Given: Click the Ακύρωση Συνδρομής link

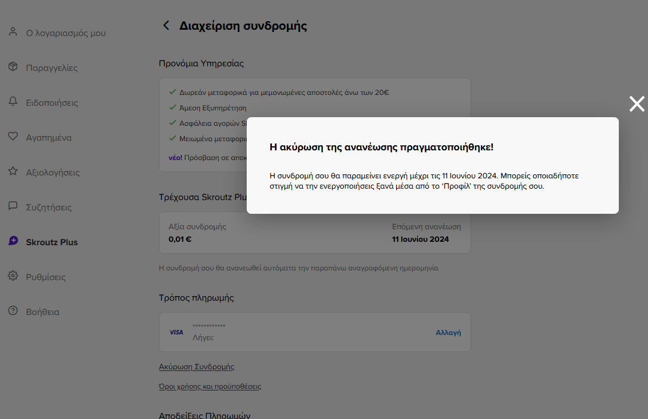Looking at the screenshot, I should [196, 366].
